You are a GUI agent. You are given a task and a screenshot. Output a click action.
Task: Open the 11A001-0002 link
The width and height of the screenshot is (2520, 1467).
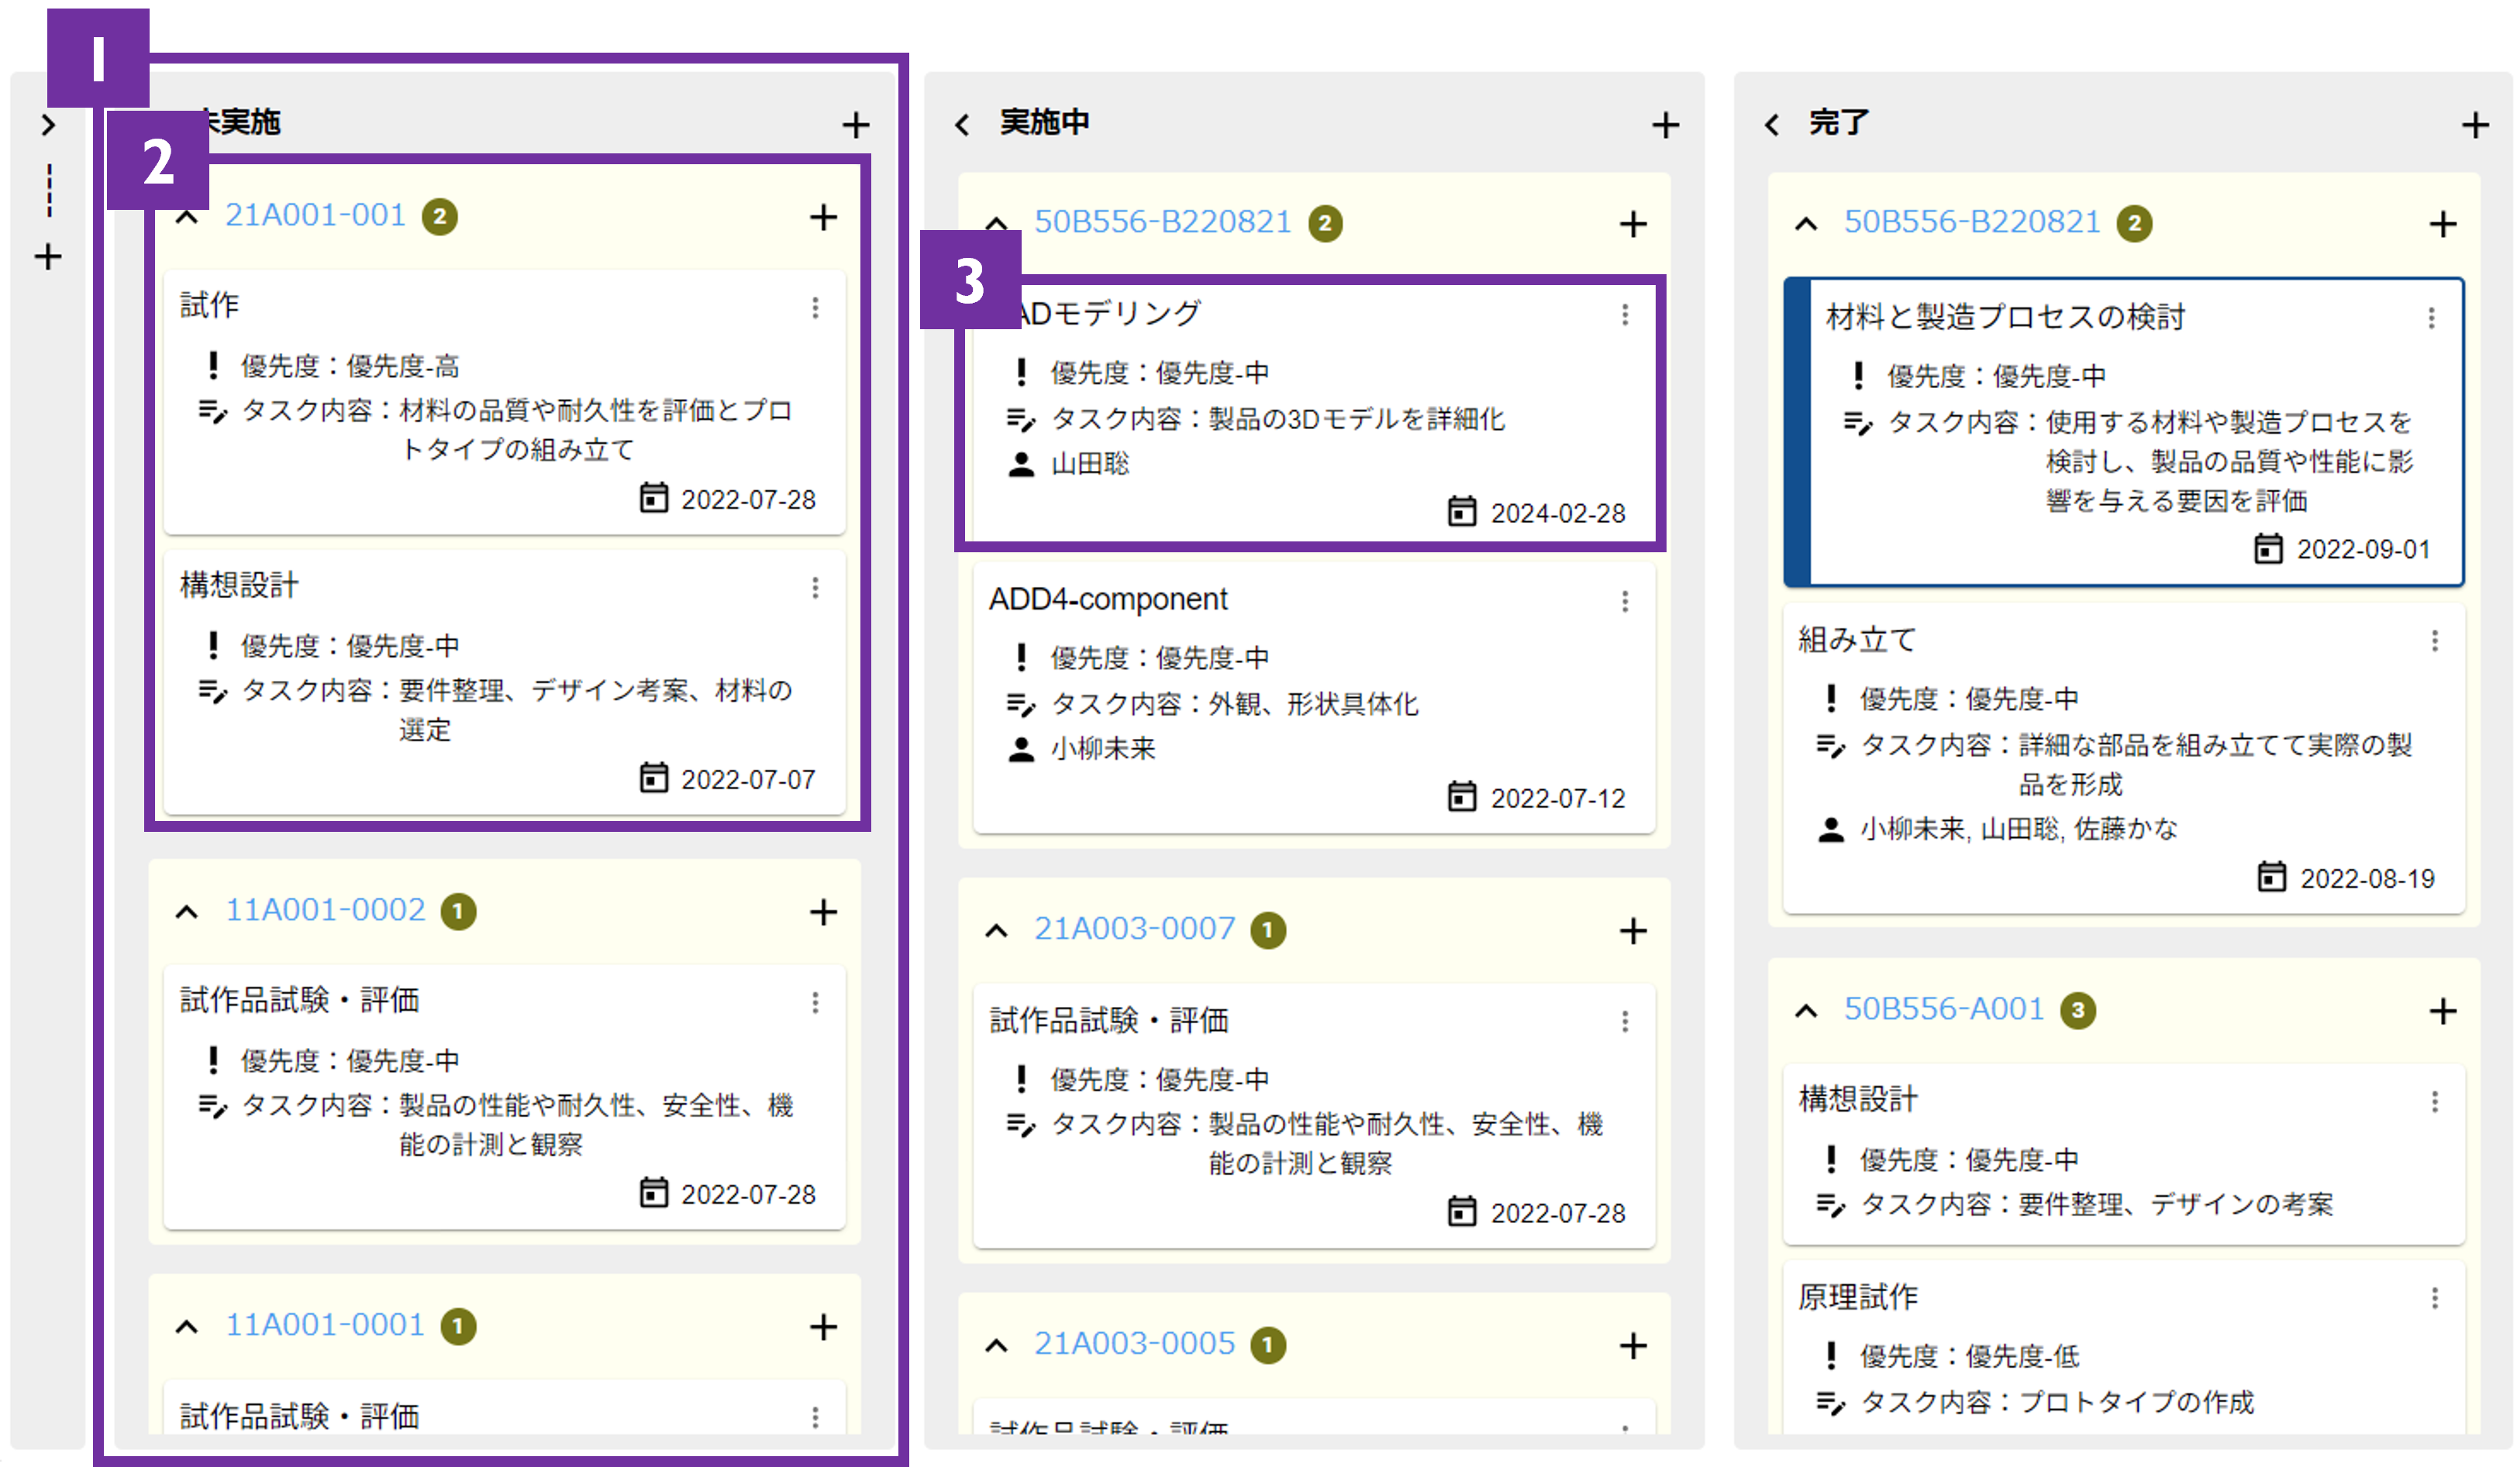tap(325, 909)
